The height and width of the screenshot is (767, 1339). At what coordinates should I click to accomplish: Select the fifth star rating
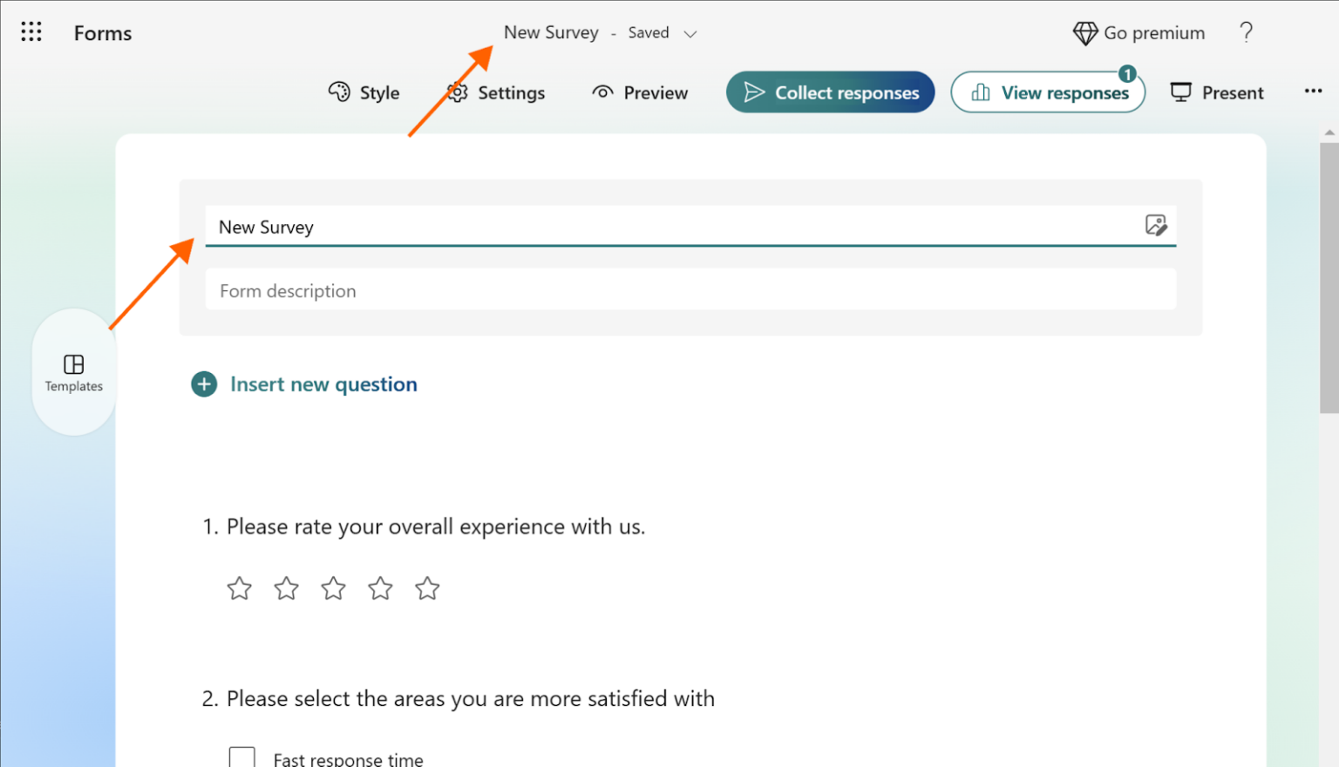coord(427,588)
